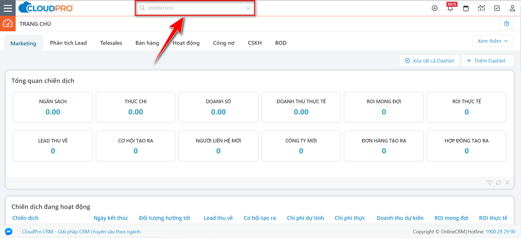
Task: Sort by Đối tượng hướng tới column
Action: [164, 218]
